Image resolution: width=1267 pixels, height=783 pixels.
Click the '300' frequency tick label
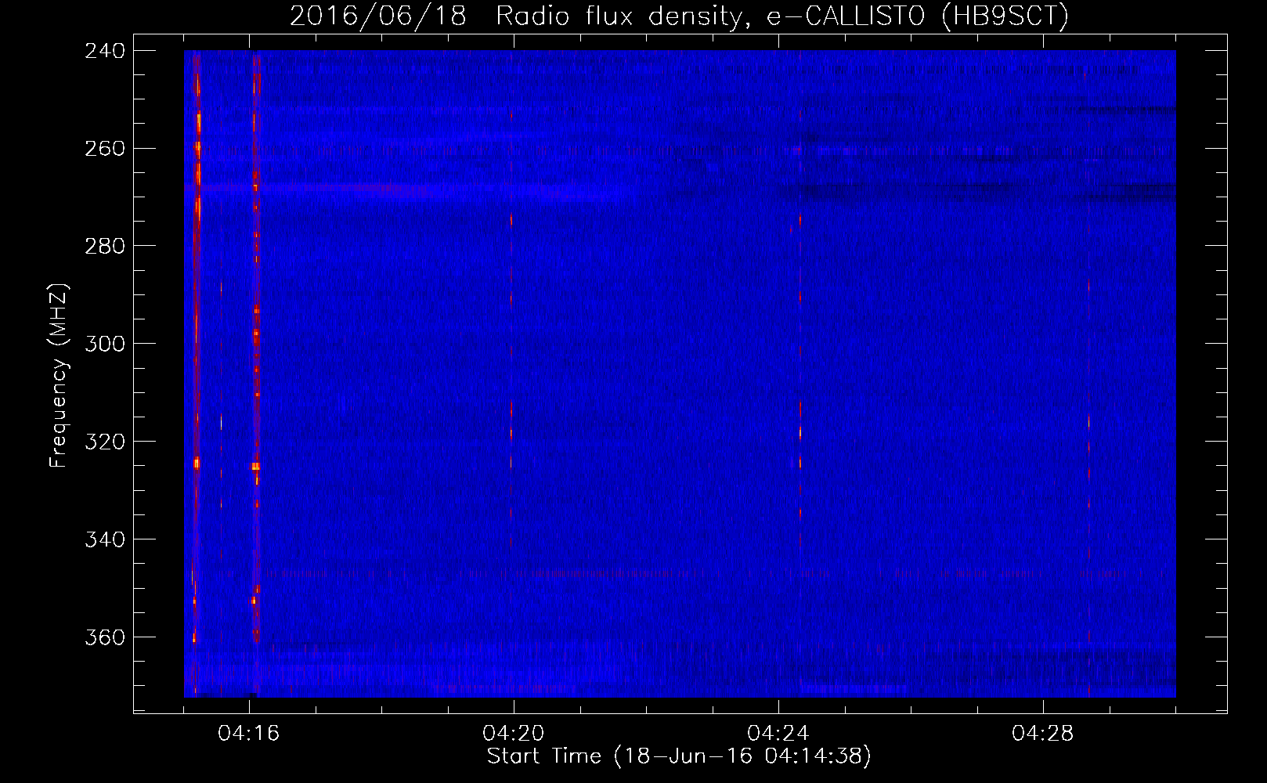[x=105, y=345]
